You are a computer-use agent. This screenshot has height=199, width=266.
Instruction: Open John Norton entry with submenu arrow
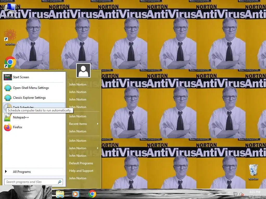tap(83, 148)
